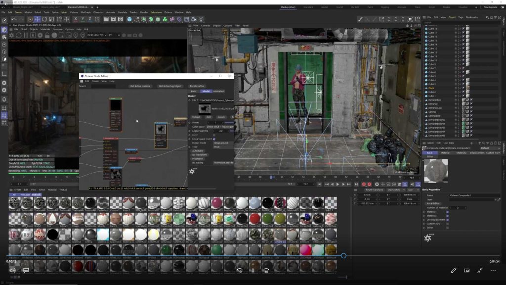Click the Get Active material button
This screenshot has height=285, width=506.
(x=140, y=86)
